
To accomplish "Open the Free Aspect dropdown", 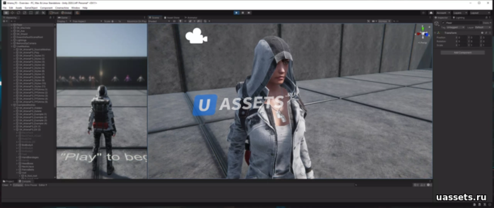I will [87, 22].
